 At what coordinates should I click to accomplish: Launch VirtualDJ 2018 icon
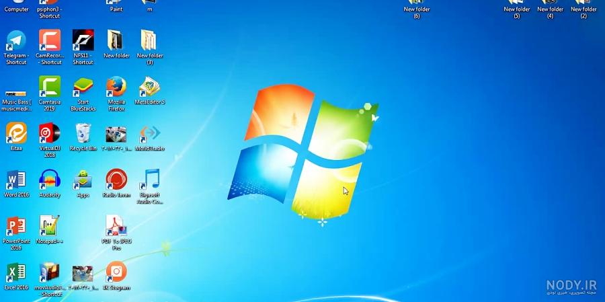point(50,133)
